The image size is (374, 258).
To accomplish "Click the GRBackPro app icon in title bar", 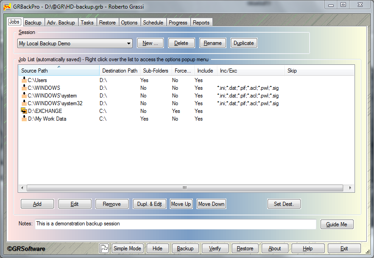I will [x=7, y=7].
